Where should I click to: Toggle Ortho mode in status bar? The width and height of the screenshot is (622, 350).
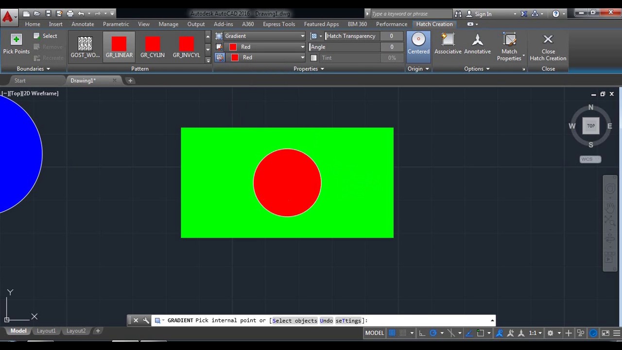point(422,333)
